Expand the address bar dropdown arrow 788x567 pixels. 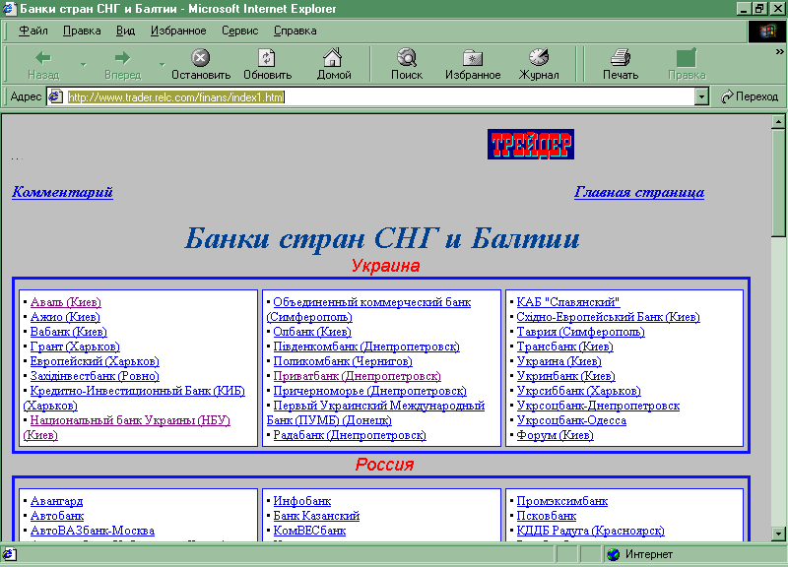[701, 96]
